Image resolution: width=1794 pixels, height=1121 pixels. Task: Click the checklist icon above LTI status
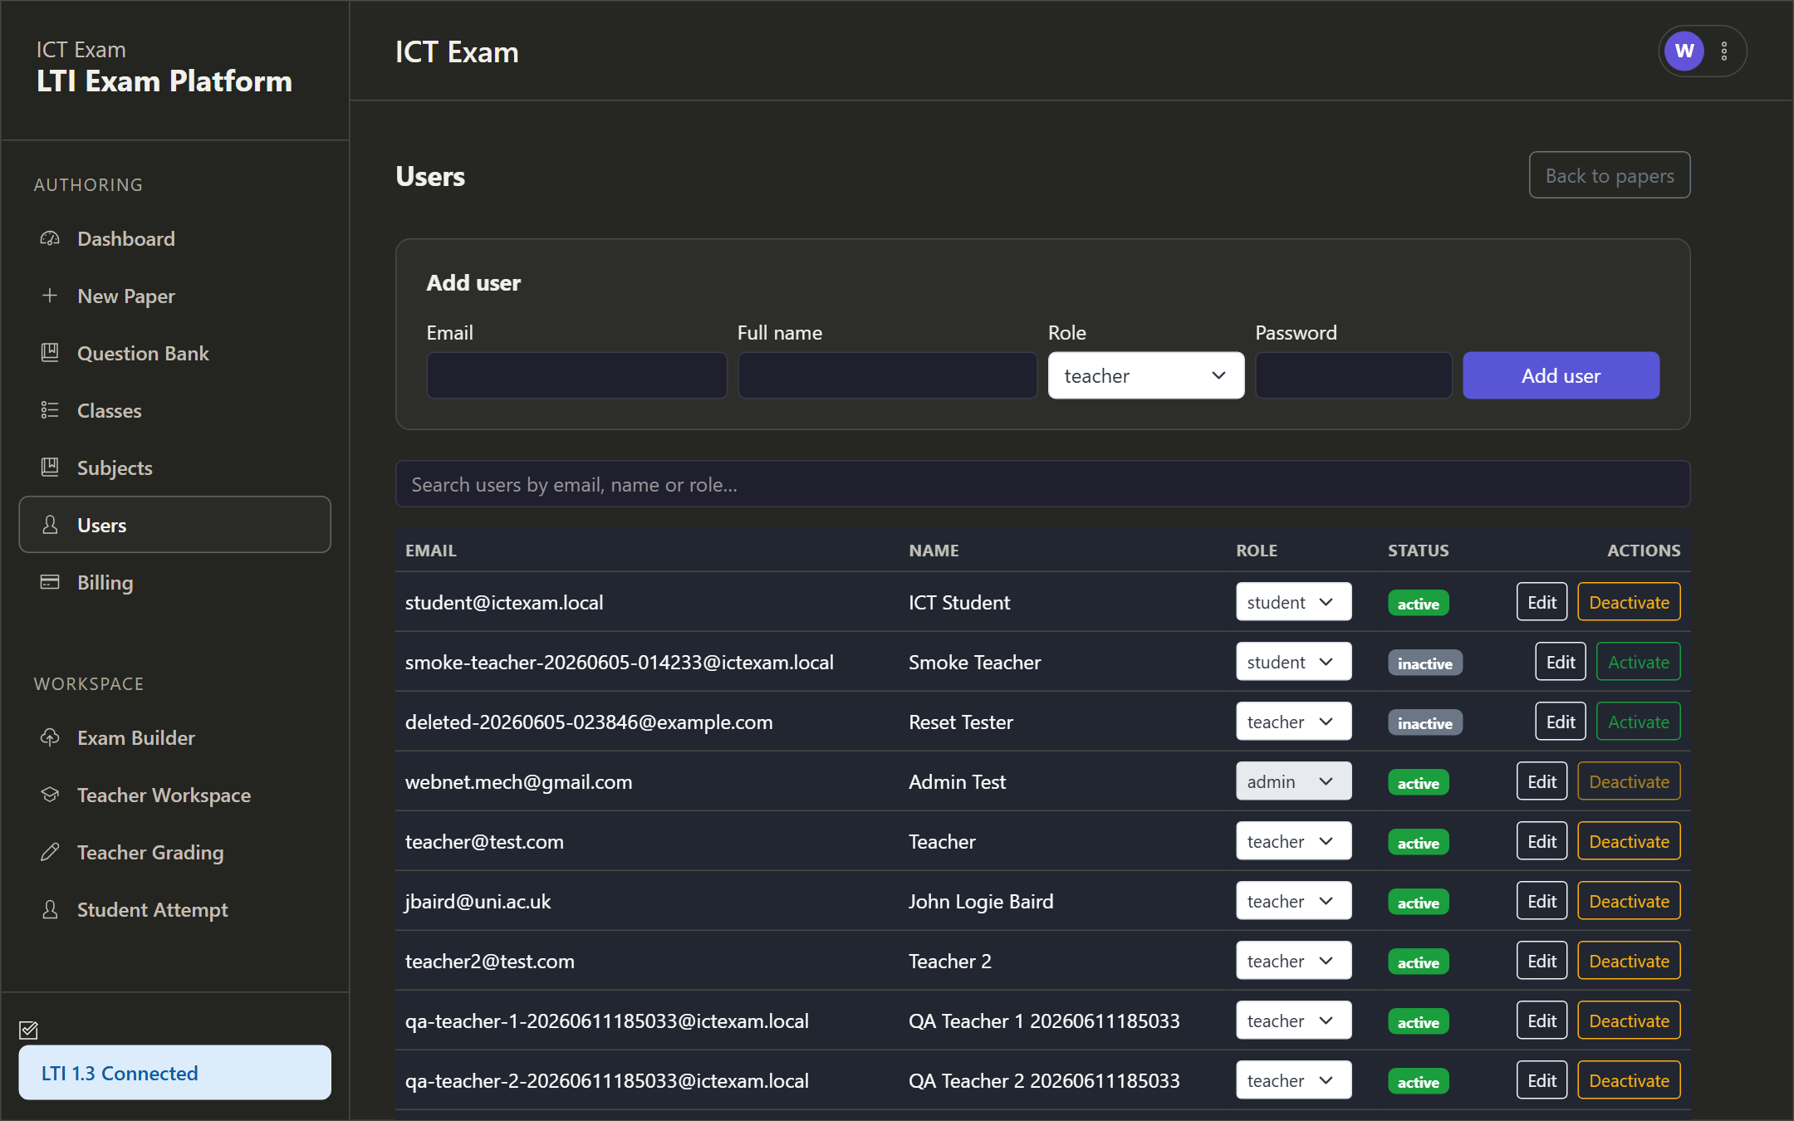(x=29, y=1030)
